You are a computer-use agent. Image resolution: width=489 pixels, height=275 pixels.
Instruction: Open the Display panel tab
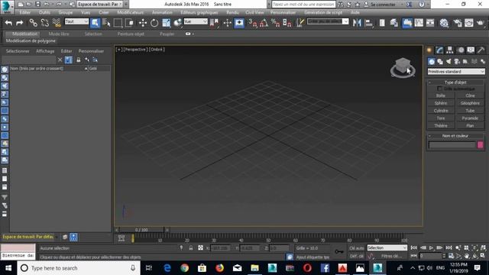pyautogui.click(x=471, y=50)
